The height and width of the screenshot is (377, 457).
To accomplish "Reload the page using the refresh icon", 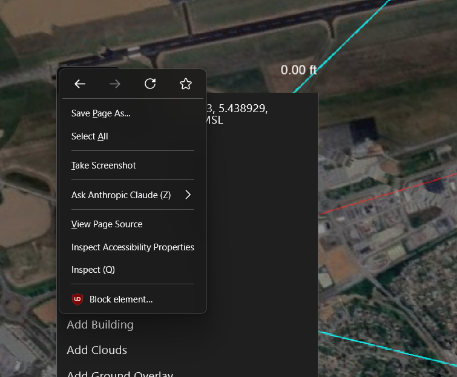I will click(x=150, y=84).
